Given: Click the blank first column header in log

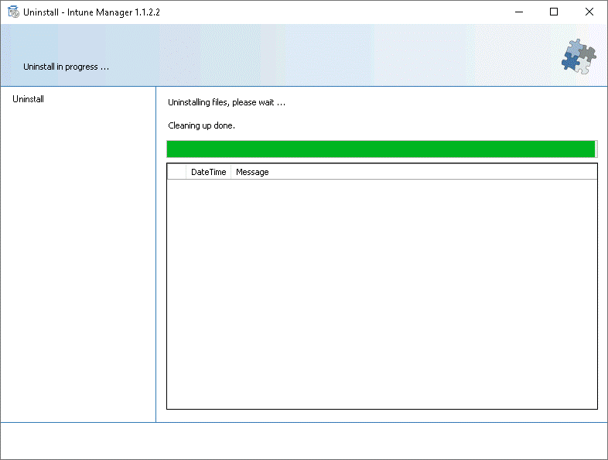Looking at the screenshot, I should click(176, 172).
